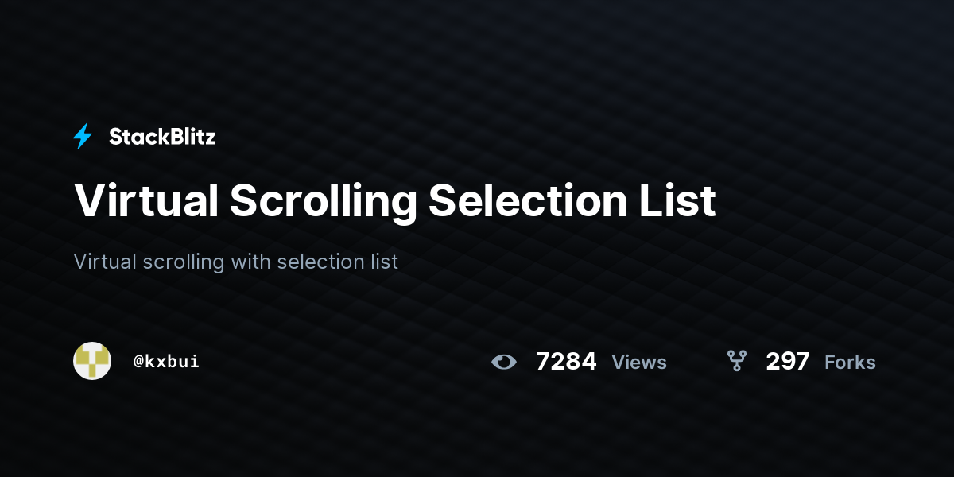Image resolution: width=954 pixels, height=477 pixels.
Task: Click the fork branch icon
Action: 737,362
